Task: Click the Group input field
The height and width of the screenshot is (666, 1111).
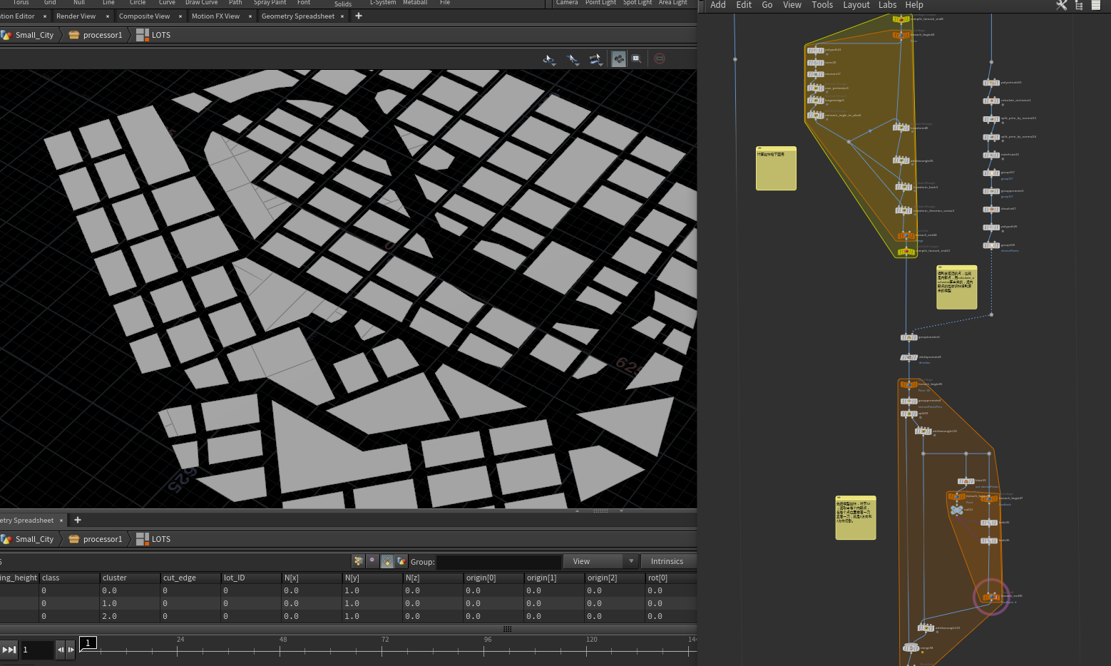Action: click(x=498, y=562)
